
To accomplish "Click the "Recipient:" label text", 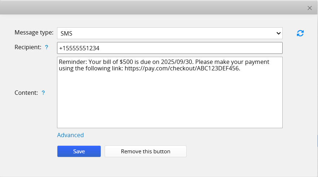I will tap(28, 47).
